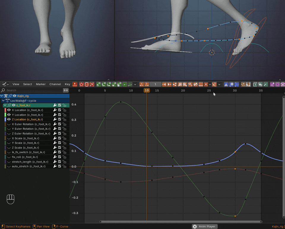
Task: Collapse the LocWalk@F-cycle action row
Action: click(x=3, y=101)
